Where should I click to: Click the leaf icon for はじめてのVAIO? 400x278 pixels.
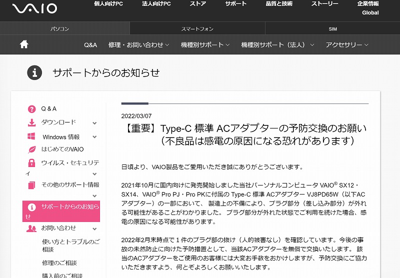click(31, 149)
